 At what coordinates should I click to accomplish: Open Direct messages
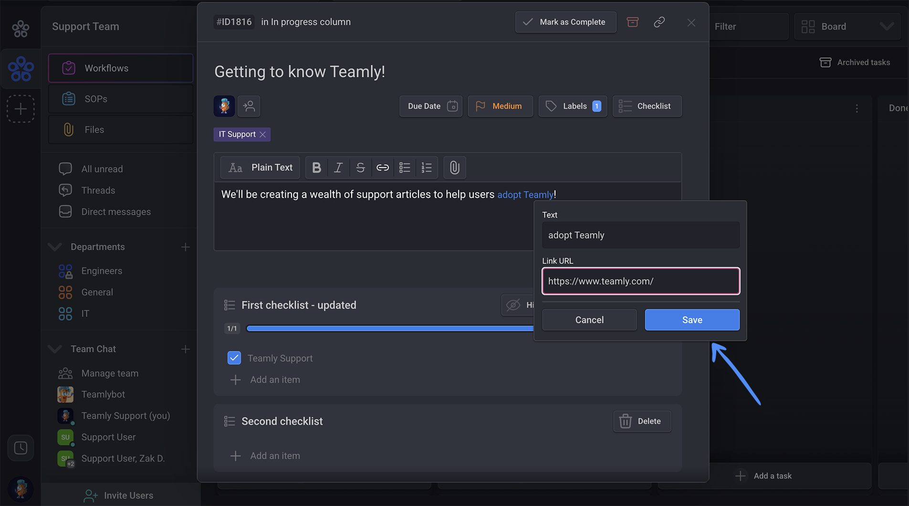(x=116, y=212)
